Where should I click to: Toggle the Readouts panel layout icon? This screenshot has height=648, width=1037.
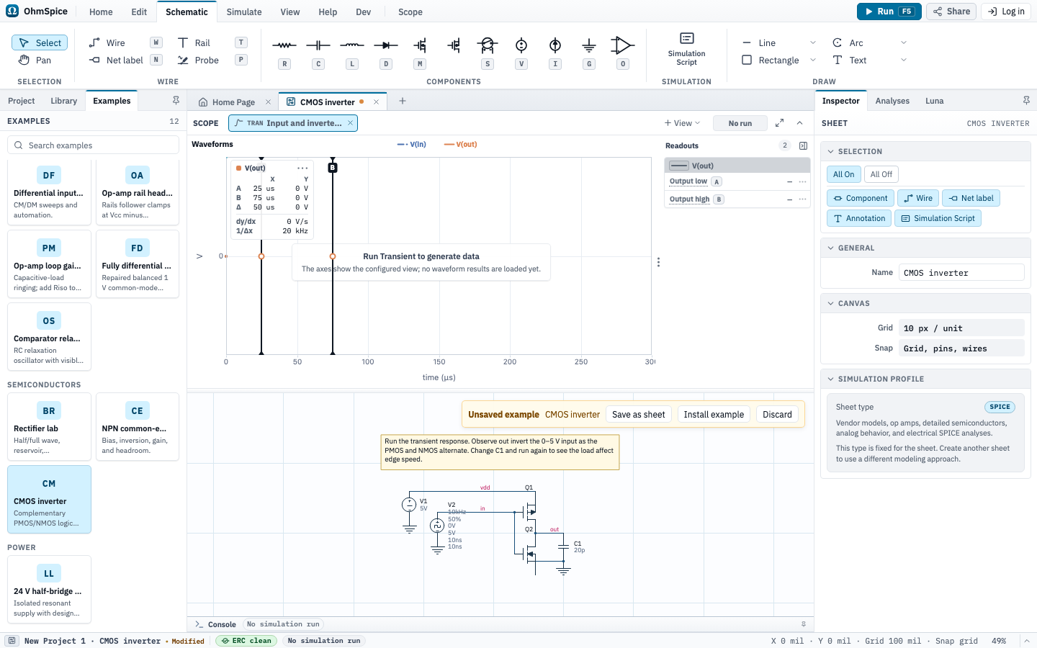[804, 145]
